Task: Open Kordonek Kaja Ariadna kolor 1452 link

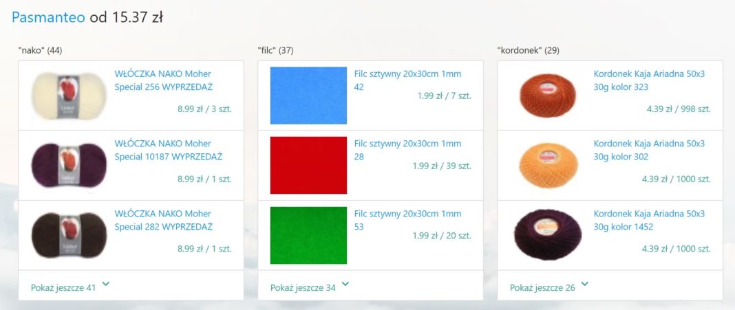Action: click(x=649, y=220)
